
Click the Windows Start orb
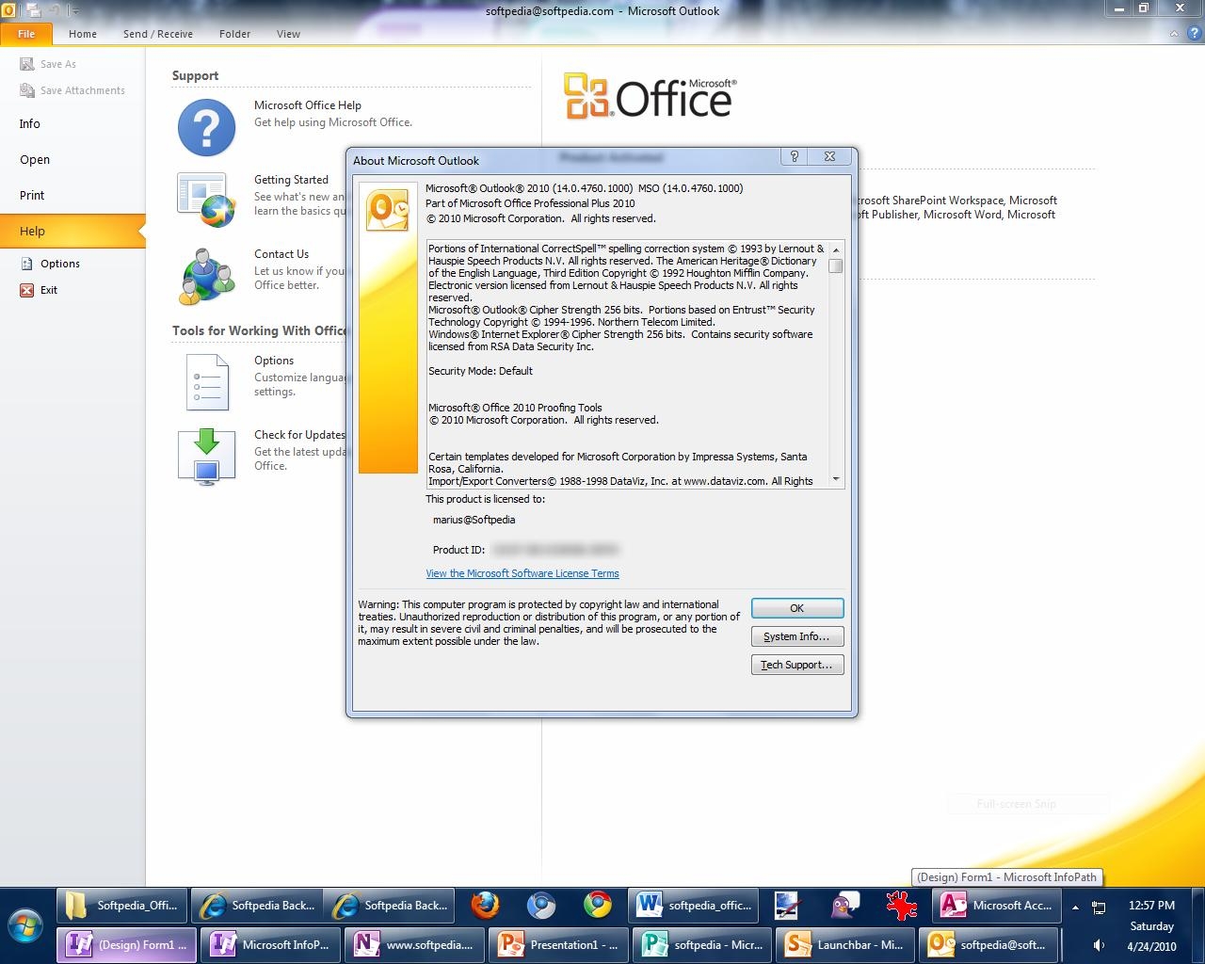[26, 924]
